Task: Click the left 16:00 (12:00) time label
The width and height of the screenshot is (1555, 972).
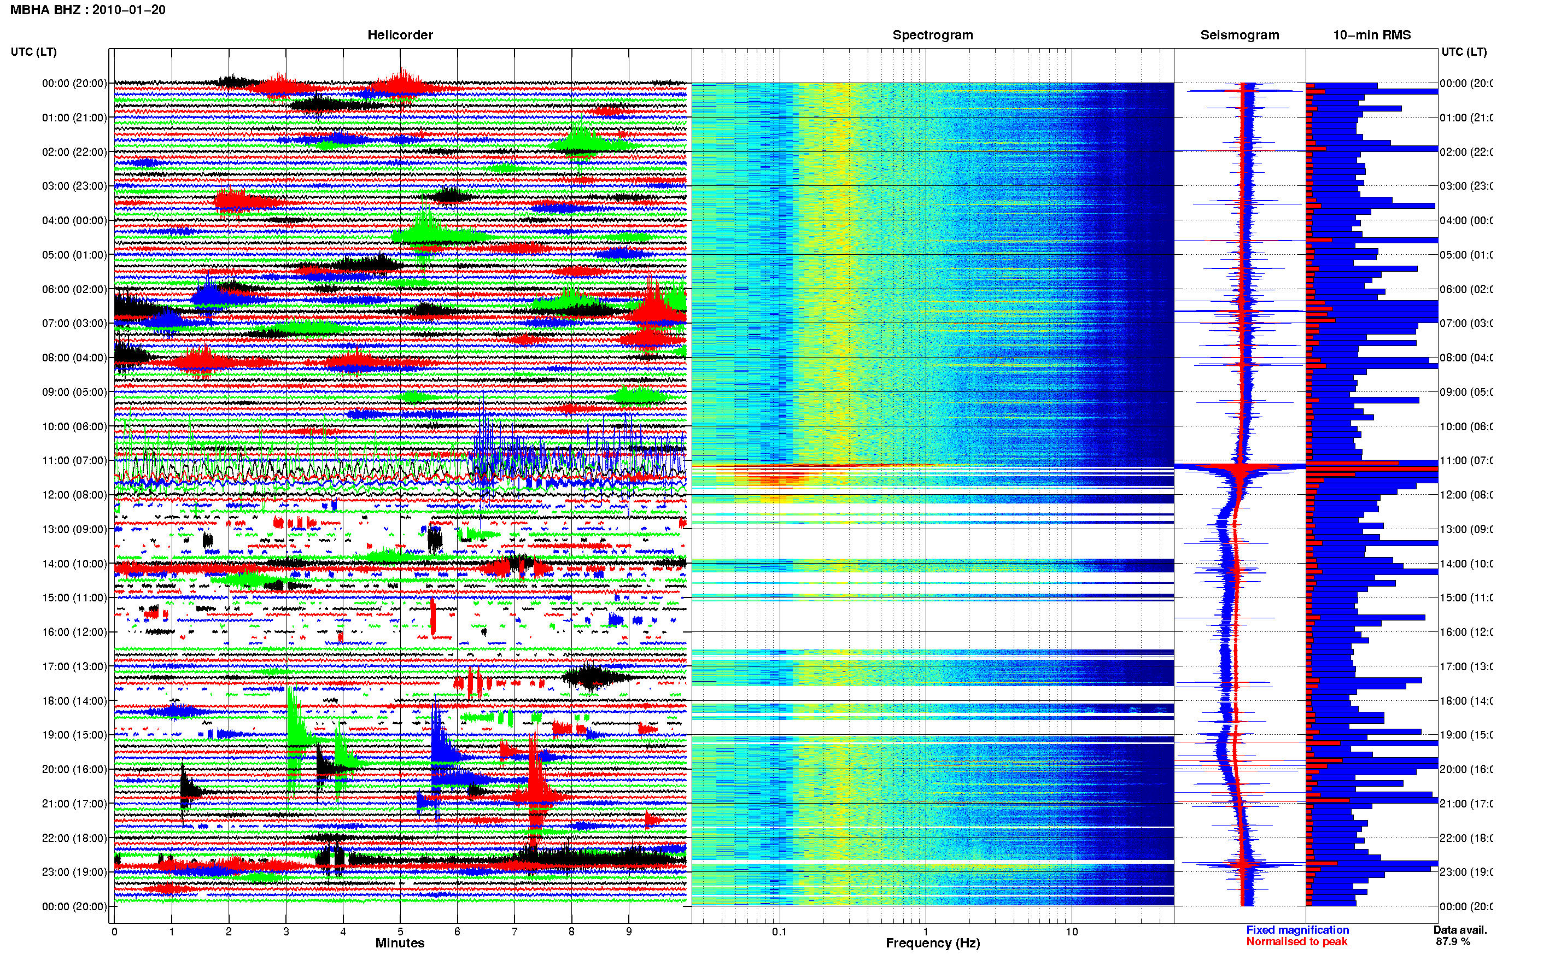Action: pyautogui.click(x=74, y=632)
